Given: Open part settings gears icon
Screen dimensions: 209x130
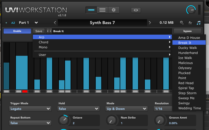Looking at the screenshot, I should pos(182,23).
